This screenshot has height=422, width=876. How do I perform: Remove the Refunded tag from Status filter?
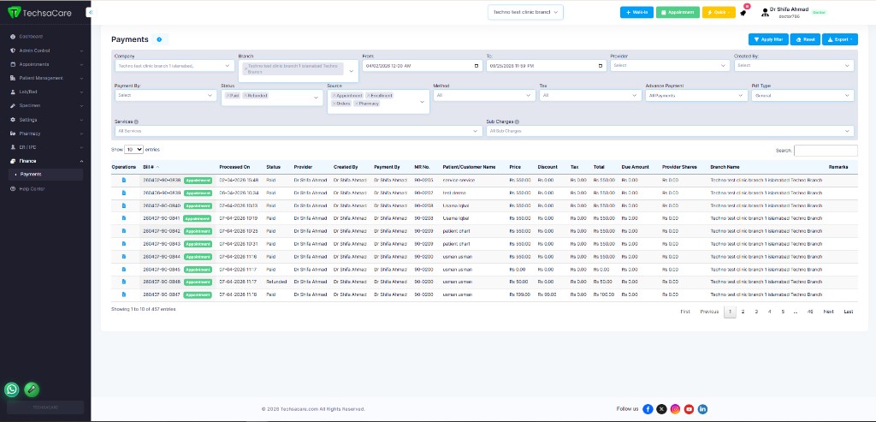246,96
